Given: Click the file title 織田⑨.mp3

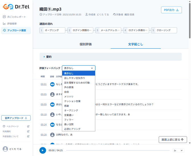Looking at the screenshot, I should 50,9.
